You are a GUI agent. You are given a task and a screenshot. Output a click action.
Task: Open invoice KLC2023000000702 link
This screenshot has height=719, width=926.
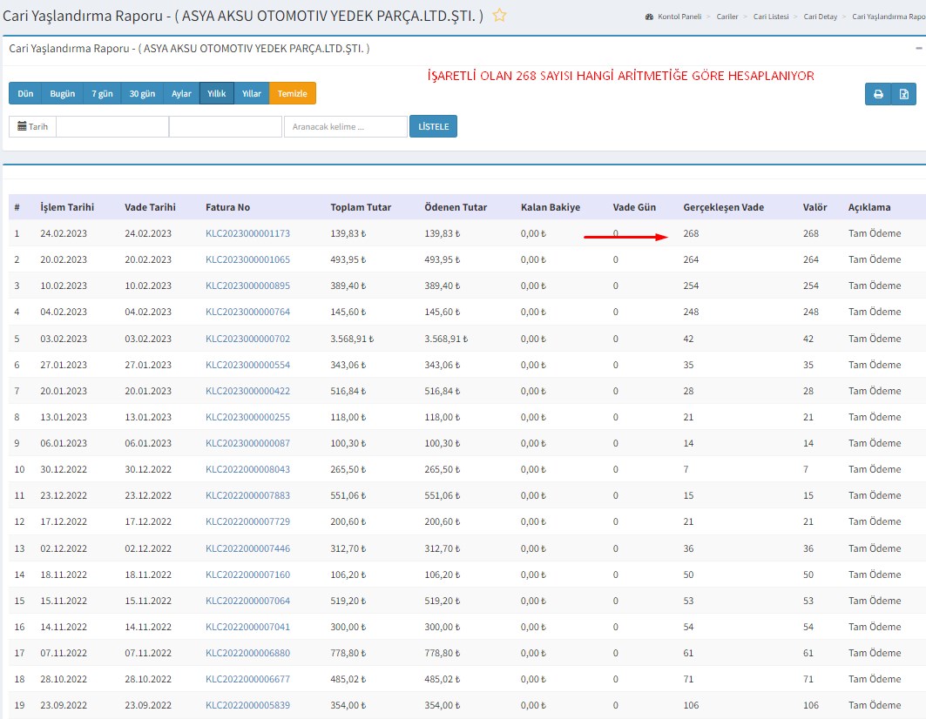pyautogui.click(x=247, y=339)
